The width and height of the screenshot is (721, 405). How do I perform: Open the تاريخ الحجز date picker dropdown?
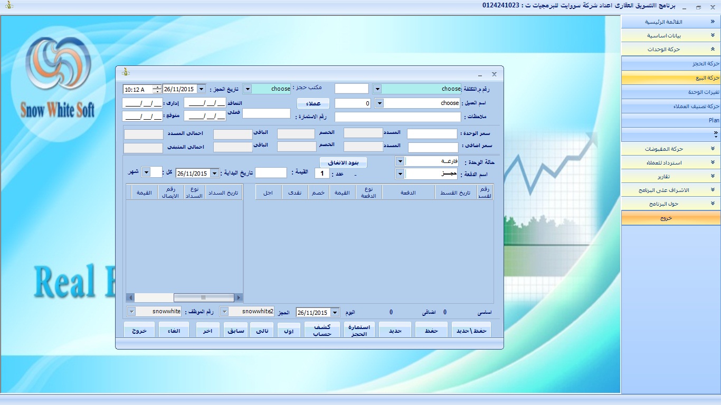tap(201, 89)
